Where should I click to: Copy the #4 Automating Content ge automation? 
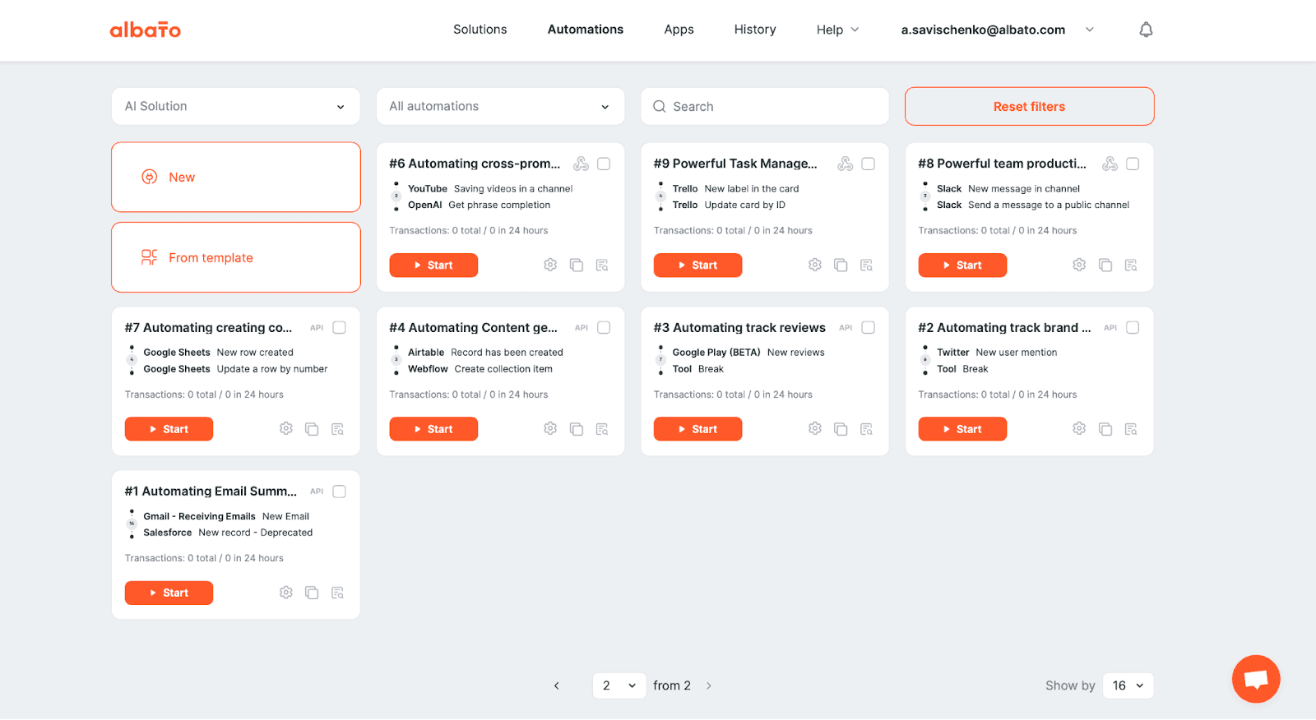coord(577,428)
